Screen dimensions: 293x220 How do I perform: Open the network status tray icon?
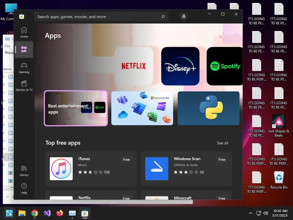click(258, 213)
